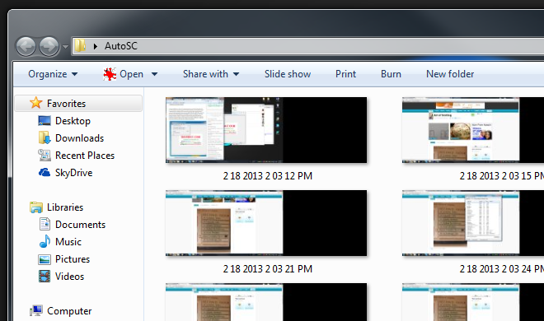Select thumbnail 2 18 2013 2 03 21 PM
Screen dimensions: 544x321
click(266, 223)
